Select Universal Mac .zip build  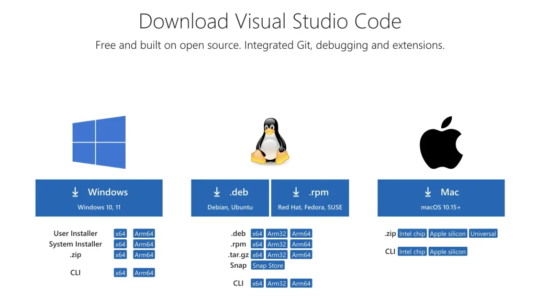point(483,234)
